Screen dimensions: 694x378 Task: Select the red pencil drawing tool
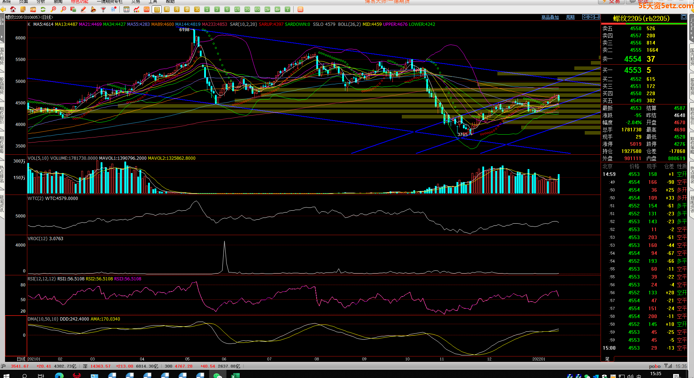click(83, 9)
